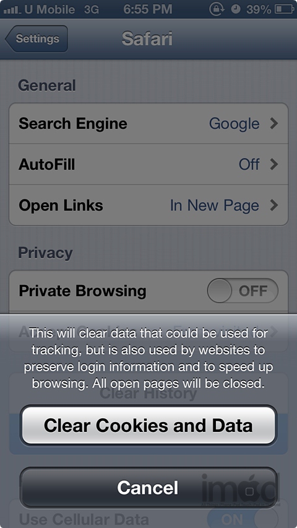The width and height of the screenshot is (297, 528).
Task: Open the Search Engine Google row
Action: pos(148,123)
